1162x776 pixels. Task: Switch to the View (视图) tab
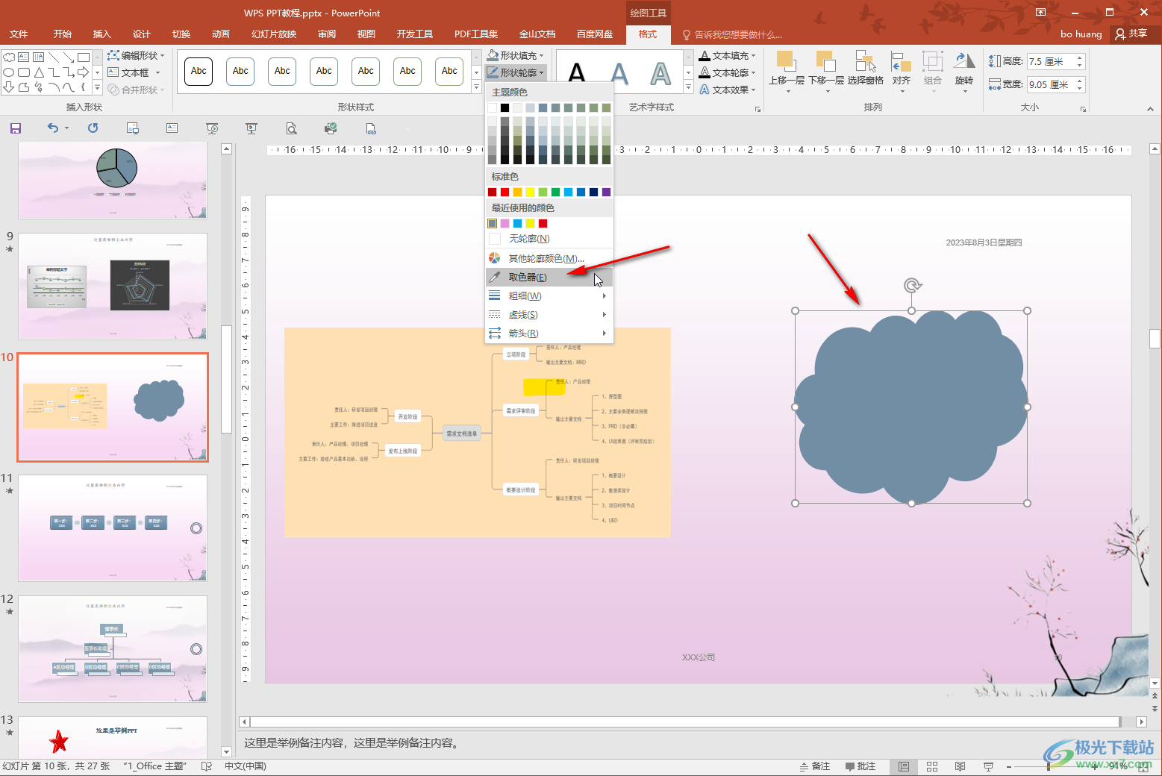coord(366,34)
